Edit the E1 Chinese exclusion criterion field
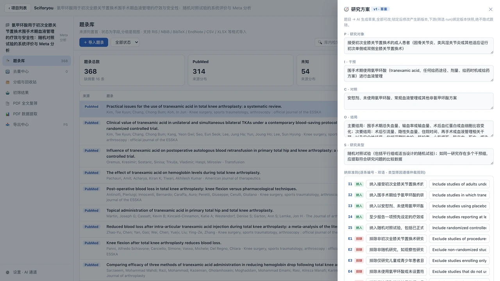 pos(396,239)
